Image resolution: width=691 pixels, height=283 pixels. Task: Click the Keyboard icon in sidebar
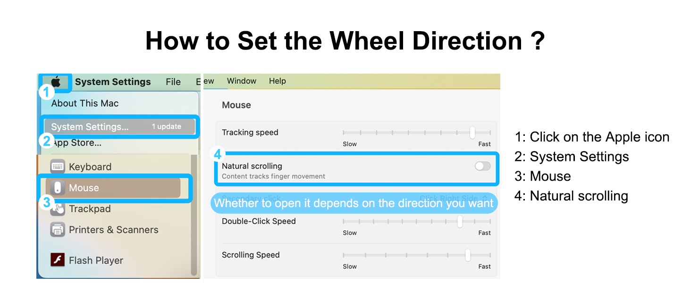pyautogui.click(x=58, y=166)
